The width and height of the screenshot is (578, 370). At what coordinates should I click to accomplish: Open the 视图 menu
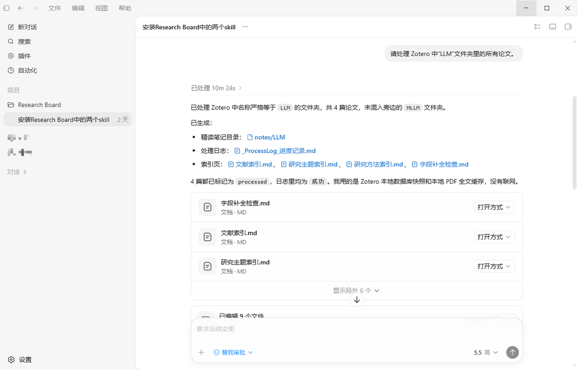(102, 8)
